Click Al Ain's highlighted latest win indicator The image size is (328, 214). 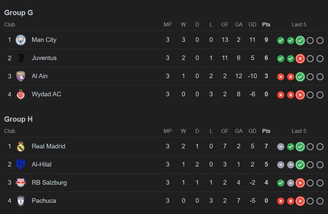coord(300,77)
